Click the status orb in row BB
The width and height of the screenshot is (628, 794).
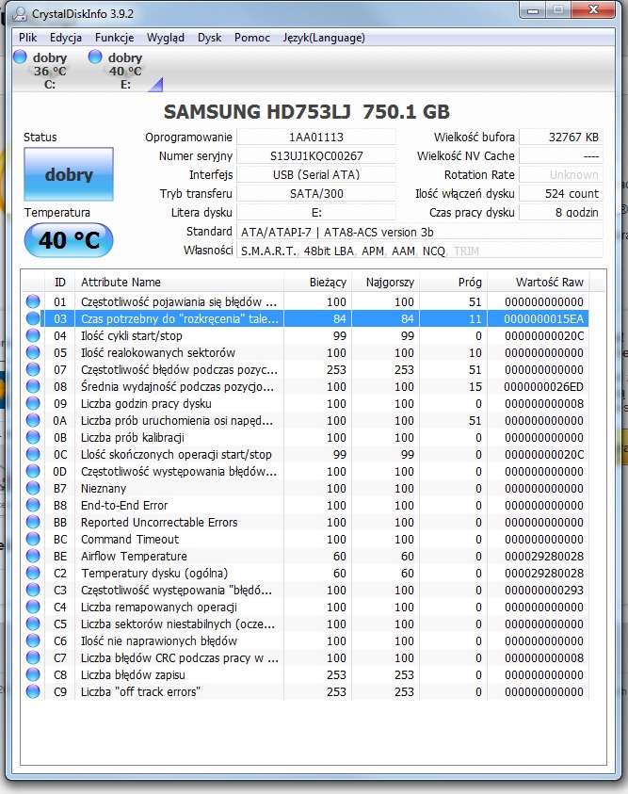(x=33, y=522)
